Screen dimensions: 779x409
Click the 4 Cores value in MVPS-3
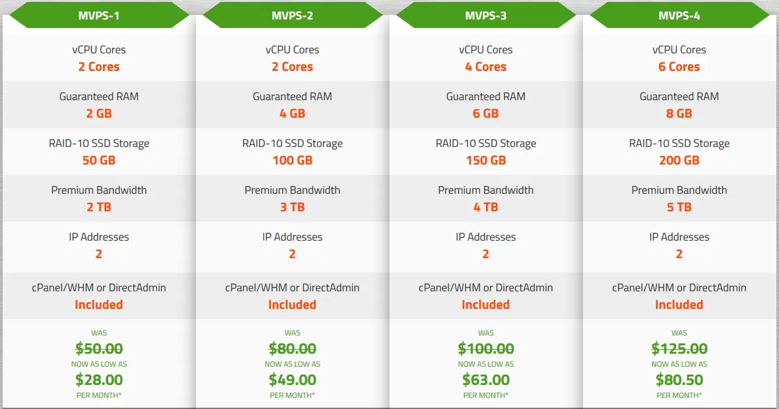pos(486,66)
